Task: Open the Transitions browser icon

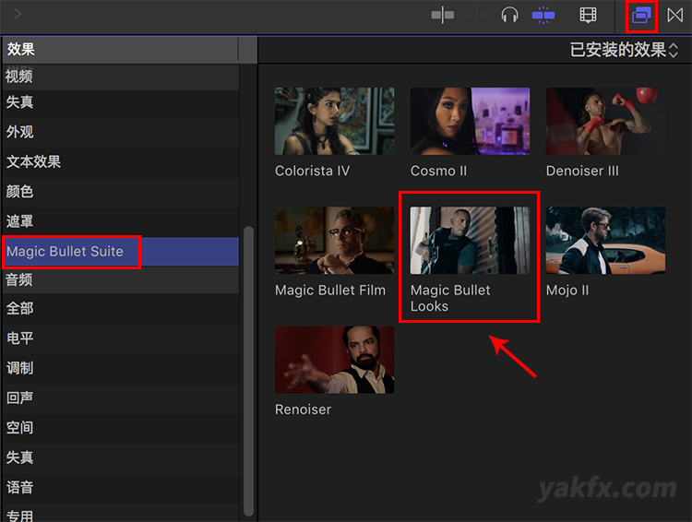Action: click(675, 15)
